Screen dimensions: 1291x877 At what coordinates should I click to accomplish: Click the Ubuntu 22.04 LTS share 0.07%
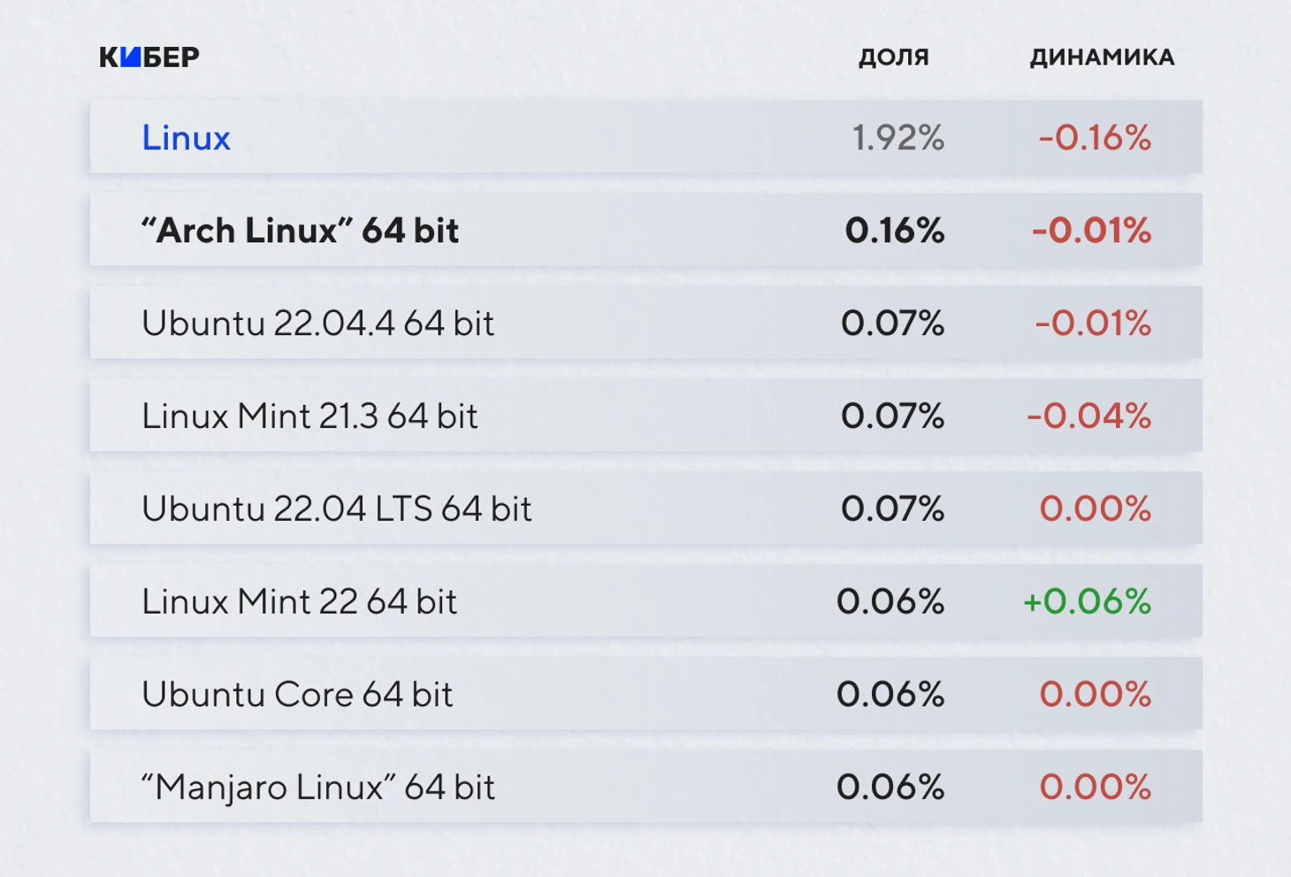click(x=893, y=509)
